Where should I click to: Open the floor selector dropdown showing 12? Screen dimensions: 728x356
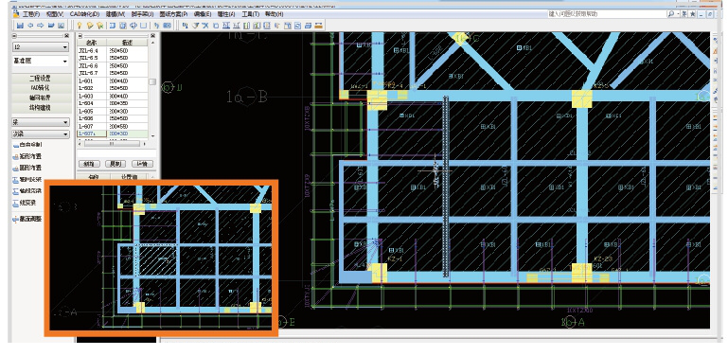[41, 47]
